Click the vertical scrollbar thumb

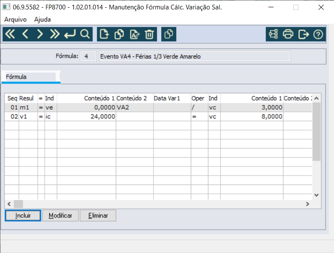click(316, 131)
